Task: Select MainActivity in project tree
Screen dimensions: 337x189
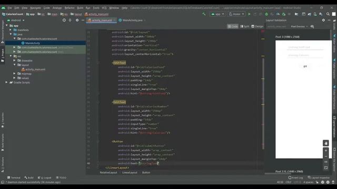Action: click(x=33, y=43)
